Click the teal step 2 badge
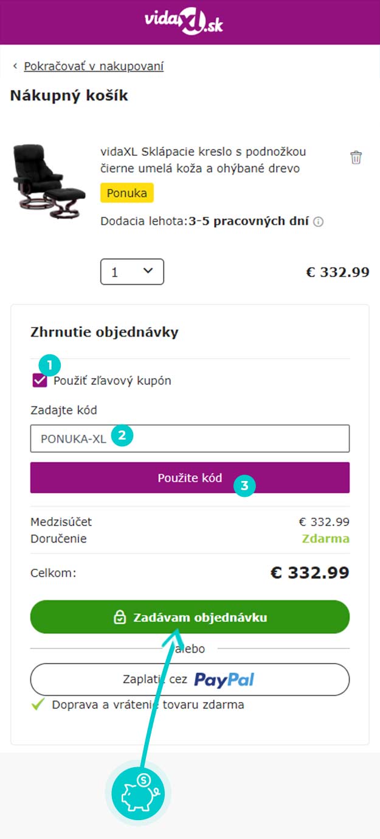380x839 pixels. point(122,435)
